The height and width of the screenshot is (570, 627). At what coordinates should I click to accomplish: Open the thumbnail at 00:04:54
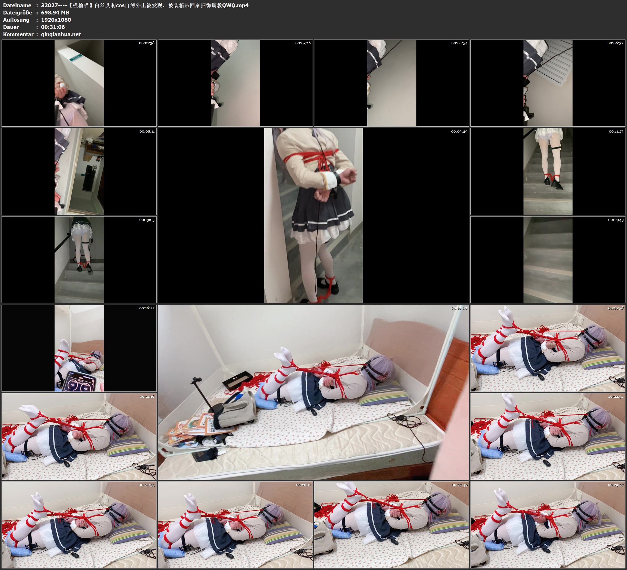(x=392, y=83)
